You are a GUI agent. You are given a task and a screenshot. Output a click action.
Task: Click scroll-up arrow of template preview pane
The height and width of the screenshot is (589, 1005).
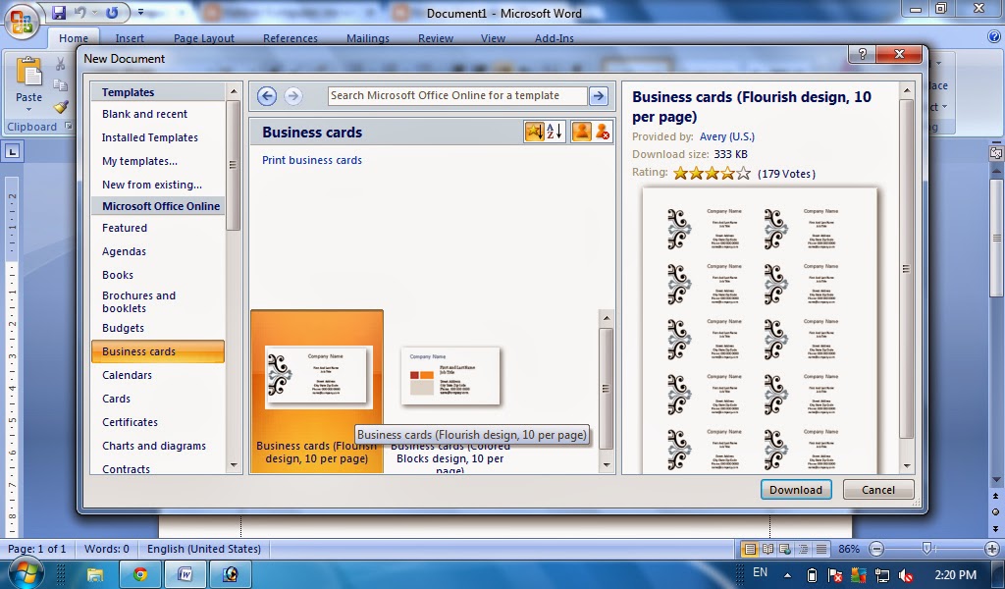[x=906, y=90]
